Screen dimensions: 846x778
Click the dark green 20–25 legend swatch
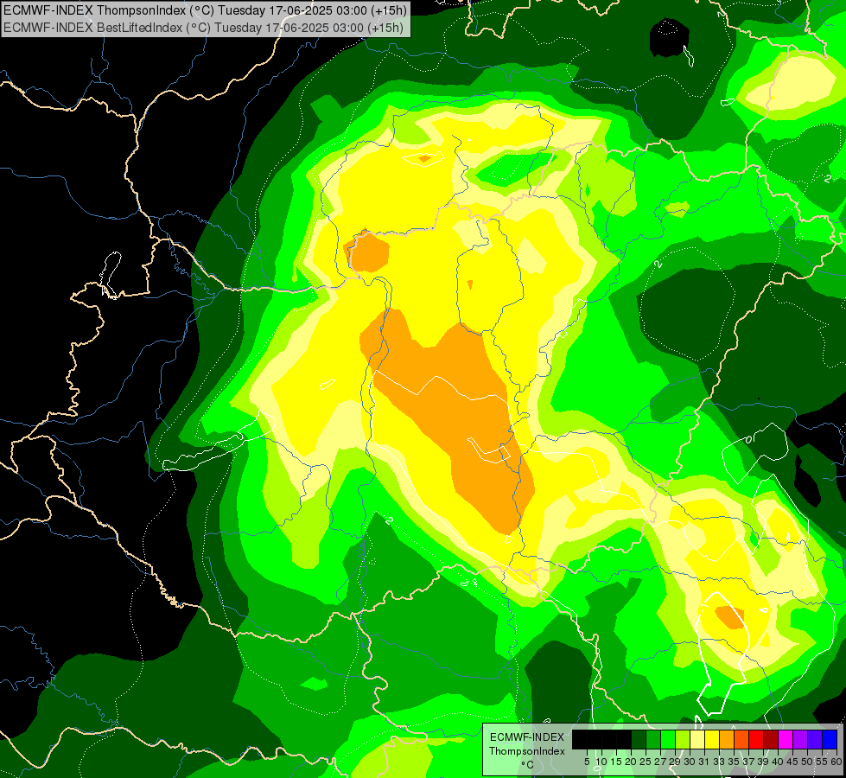639,739
